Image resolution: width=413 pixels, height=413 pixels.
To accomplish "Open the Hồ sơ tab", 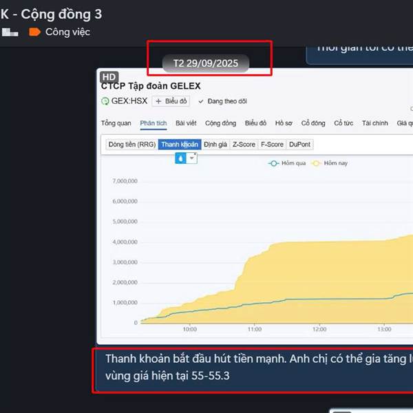I will point(284,123).
